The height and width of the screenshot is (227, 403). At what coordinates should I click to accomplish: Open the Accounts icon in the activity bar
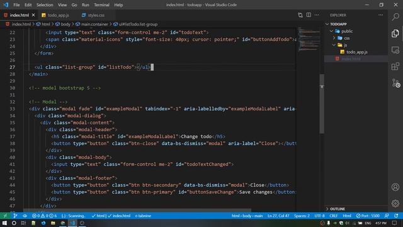coord(395,187)
